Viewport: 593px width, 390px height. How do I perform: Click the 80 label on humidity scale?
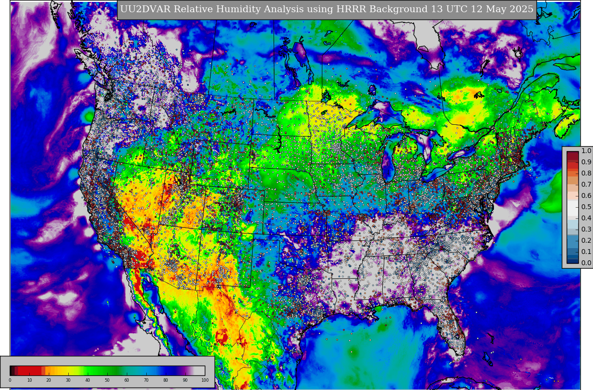[166, 380]
